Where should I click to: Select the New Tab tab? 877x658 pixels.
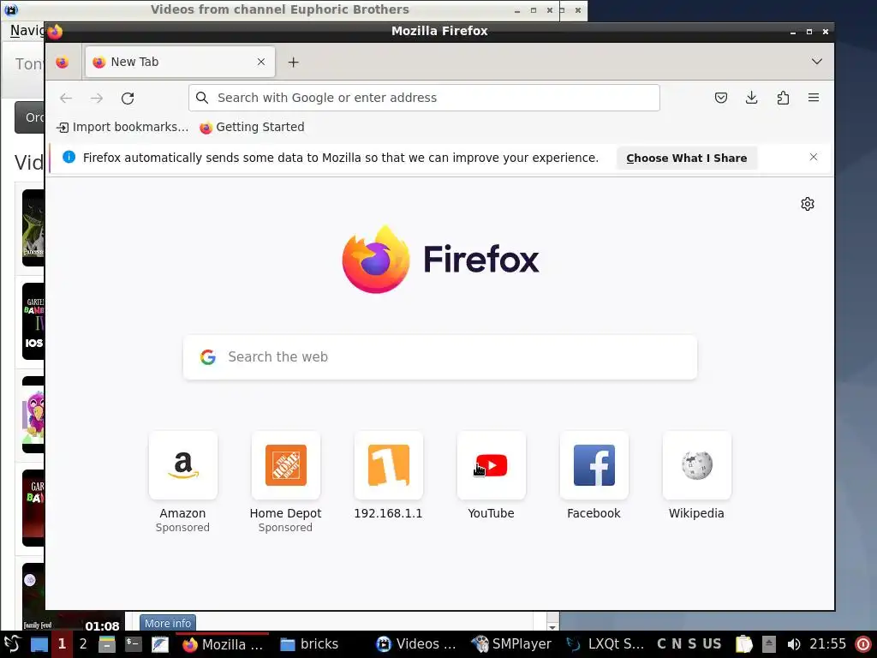pos(180,62)
